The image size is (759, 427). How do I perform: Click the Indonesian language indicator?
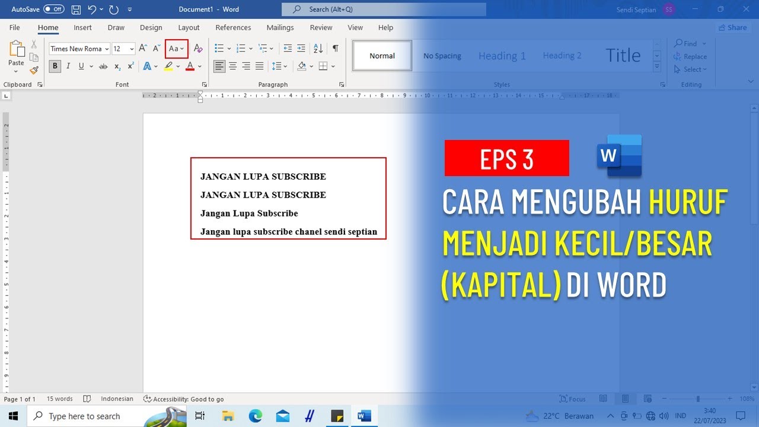click(x=117, y=399)
